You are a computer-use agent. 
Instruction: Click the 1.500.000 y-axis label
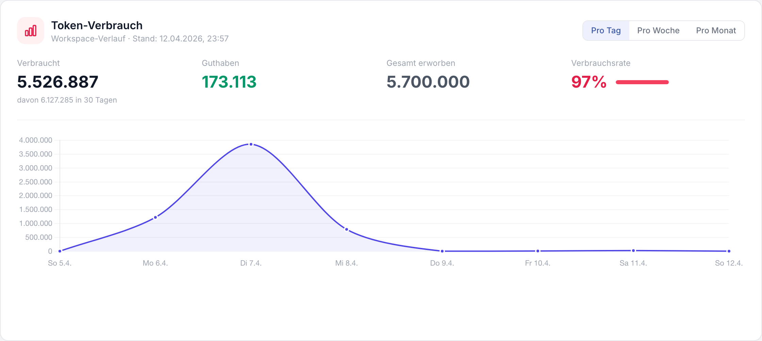coord(36,210)
